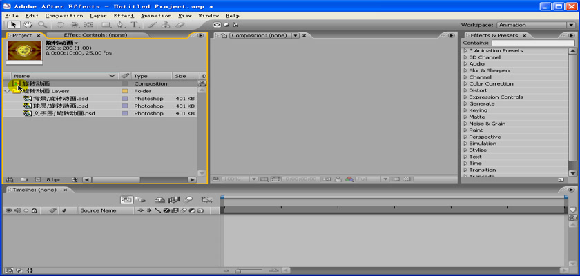The image size is (580, 276).
Task: Click the Project panel horizontal scrollbar thumb
Action: point(116,179)
